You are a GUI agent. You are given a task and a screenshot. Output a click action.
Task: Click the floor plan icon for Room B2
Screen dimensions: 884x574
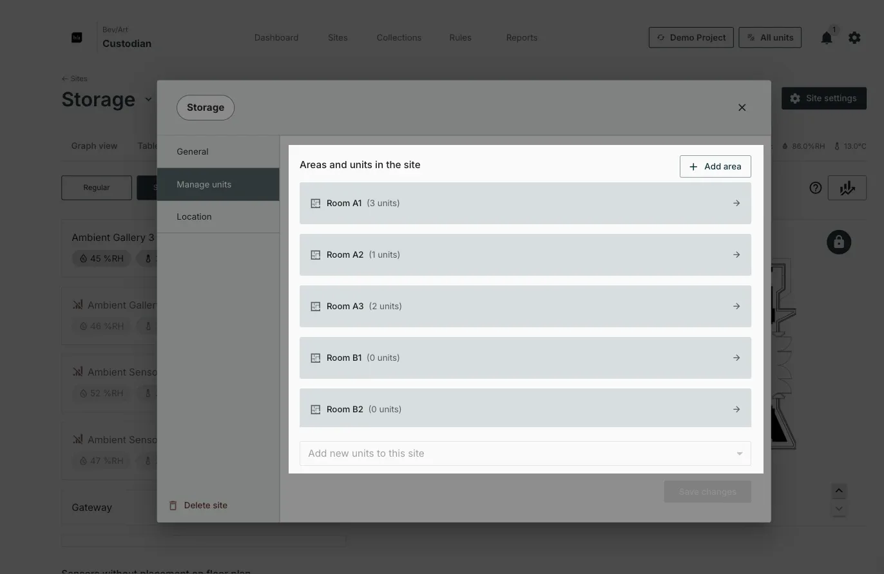pyautogui.click(x=316, y=409)
